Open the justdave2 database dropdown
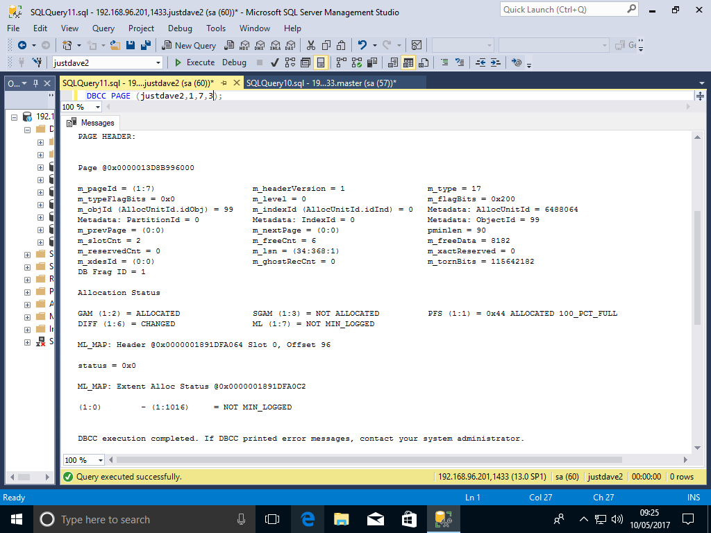 (158, 62)
